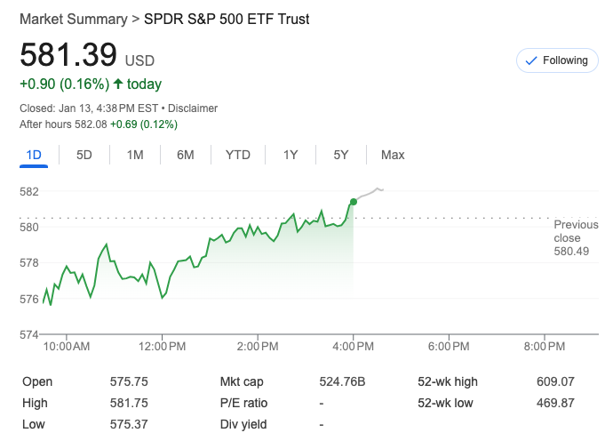613x441 pixels.
Task: Click the checkmark icon in Following
Action: point(531,60)
